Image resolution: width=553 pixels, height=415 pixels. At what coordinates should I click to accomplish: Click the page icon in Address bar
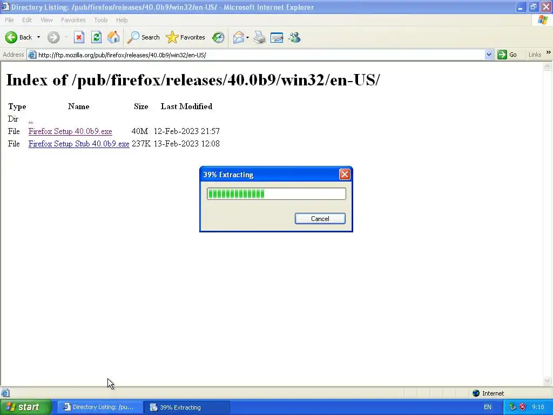click(x=32, y=55)
